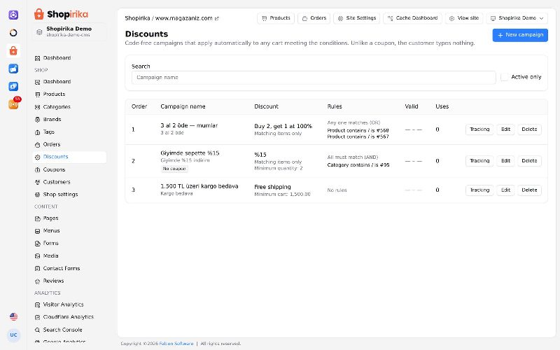Image resolution: width=560 pixels, height=350 pixels.
Task: Open the Falcon Software footer link
Action: point(176,344)
